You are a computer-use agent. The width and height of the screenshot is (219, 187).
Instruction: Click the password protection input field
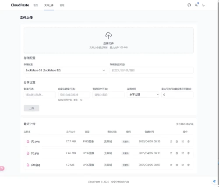click(x=109, y=95)
